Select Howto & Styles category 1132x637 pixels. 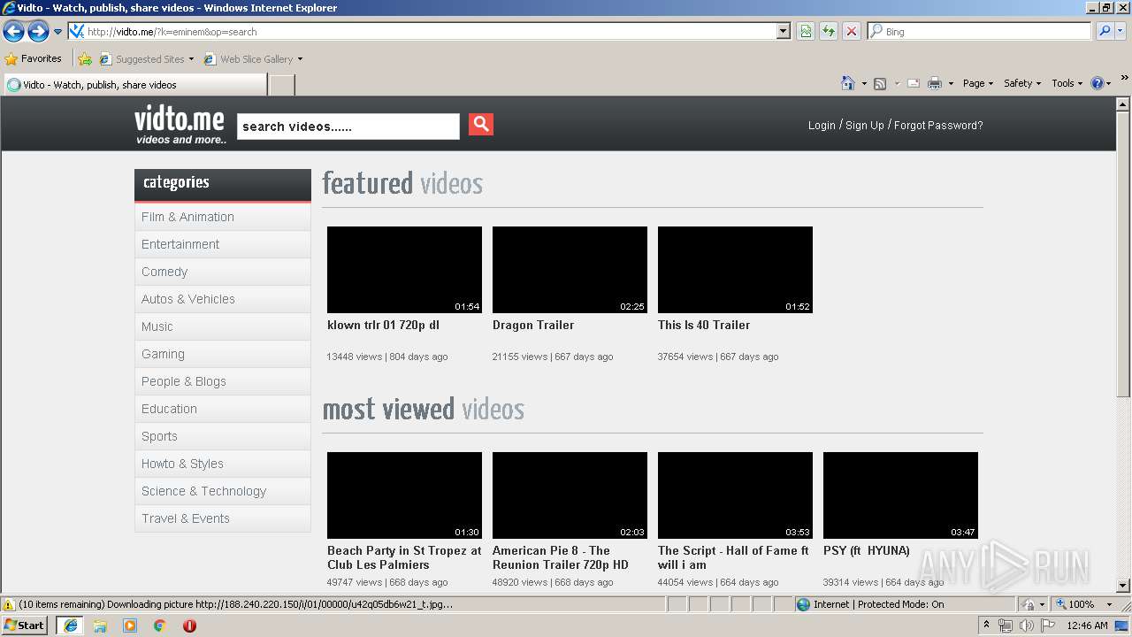point(223,464)
